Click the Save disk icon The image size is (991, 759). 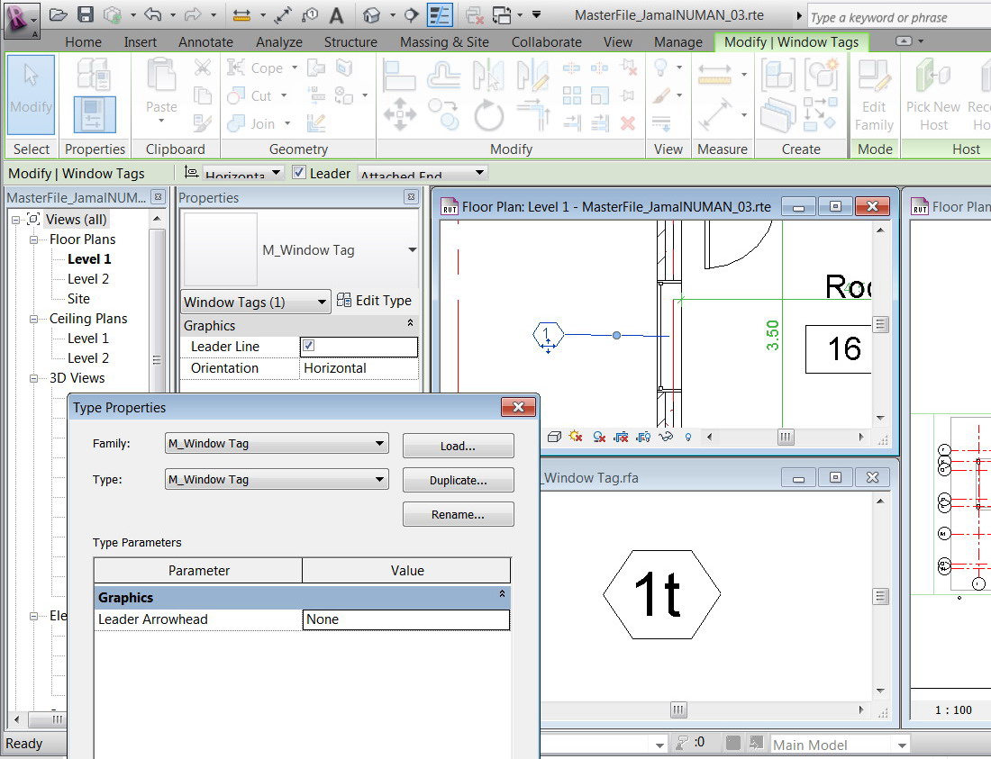[x=86, y=15]
